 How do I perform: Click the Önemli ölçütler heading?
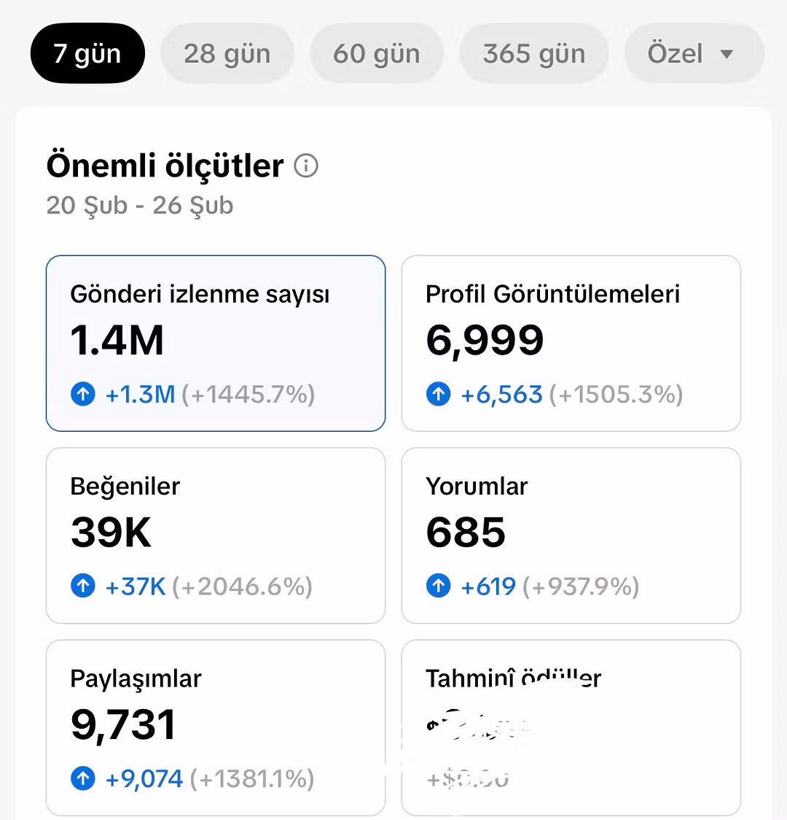pos(165,166)
